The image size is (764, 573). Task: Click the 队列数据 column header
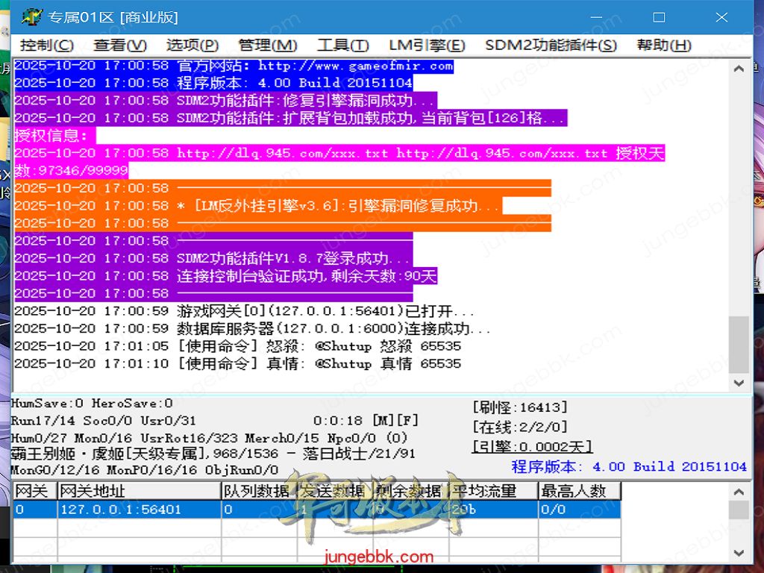coord(258,491)
